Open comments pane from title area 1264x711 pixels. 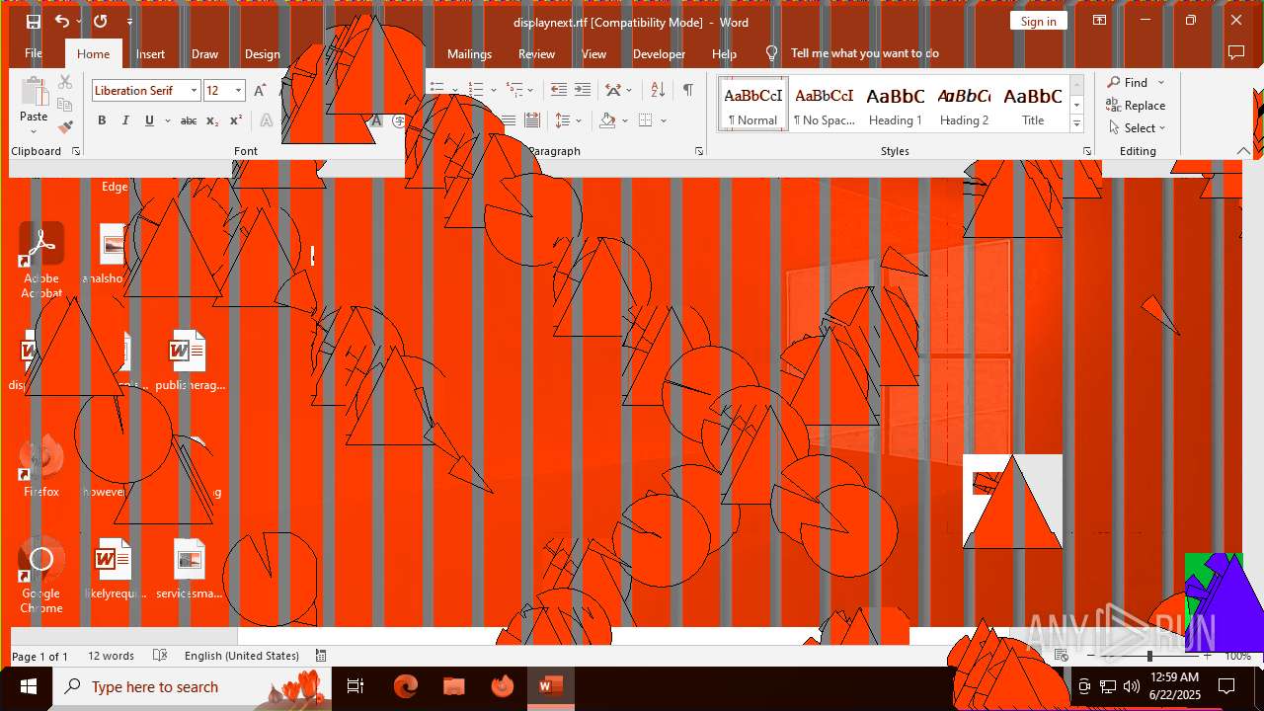point(1235,52)
